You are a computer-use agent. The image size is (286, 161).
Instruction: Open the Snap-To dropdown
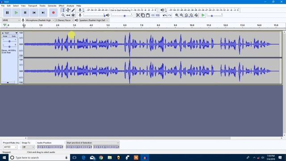coord(28,147)
